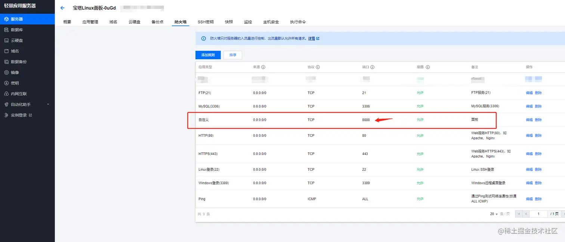Switch to the 概要 tab

67,22
